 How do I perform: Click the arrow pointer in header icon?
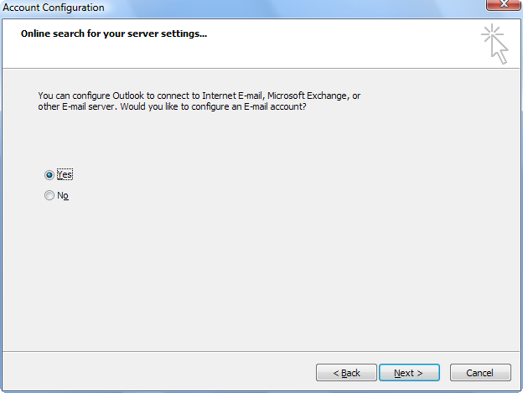point(500,50)
